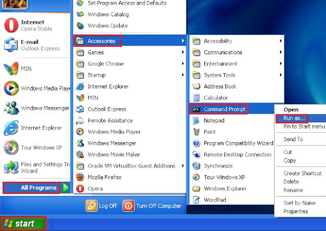Viewport: 326px width, 231px height.
Task: Click the Windows Catalog icon
Action: pyautogui.click(x=80, y=14)
